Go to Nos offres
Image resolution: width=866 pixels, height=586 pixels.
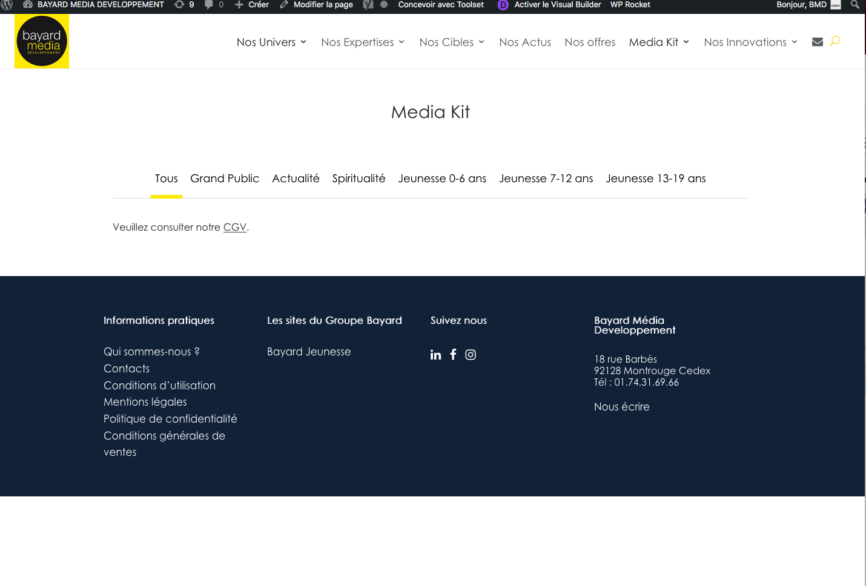[590, 42]
